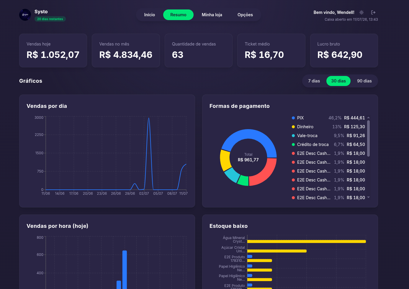Viewport: 409px width, 289px height.
Task: Click the Vendas no mês card
Action: pyautogui.click(x=126, y=51)
